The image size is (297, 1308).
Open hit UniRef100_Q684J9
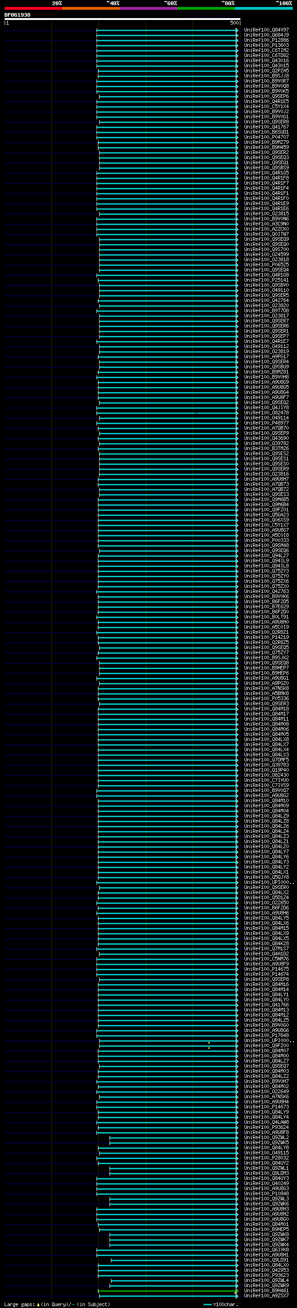click(x=266, y=35)
